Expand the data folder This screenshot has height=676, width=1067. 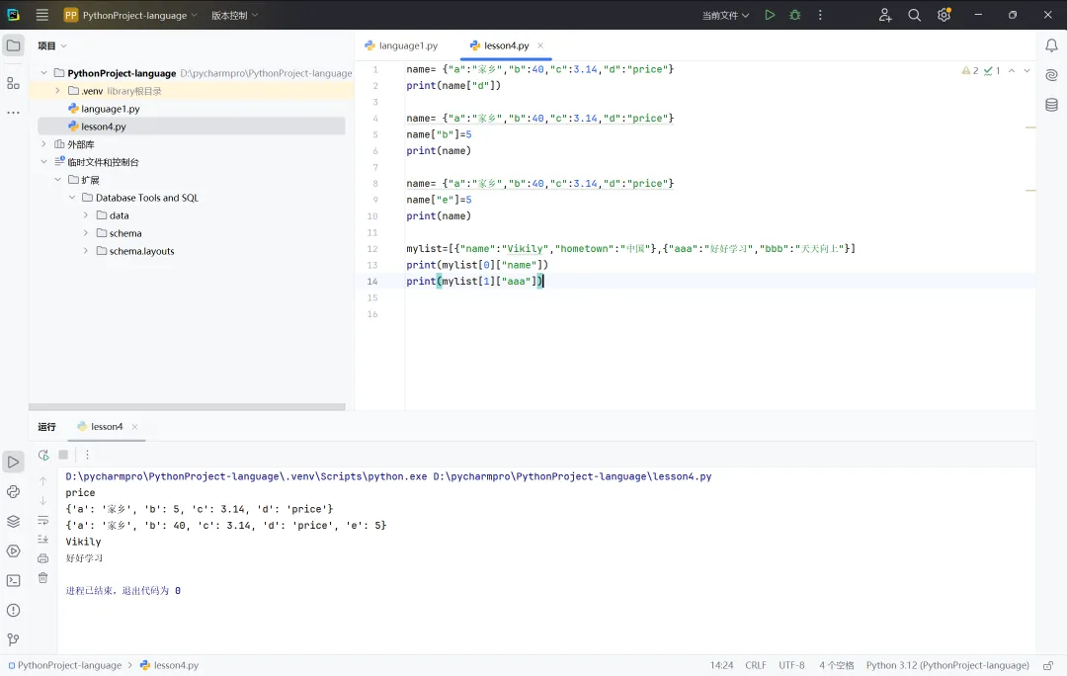86,215
